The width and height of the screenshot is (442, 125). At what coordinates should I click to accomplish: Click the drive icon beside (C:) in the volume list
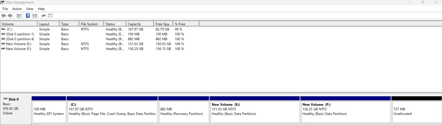(x=3, y=29)
